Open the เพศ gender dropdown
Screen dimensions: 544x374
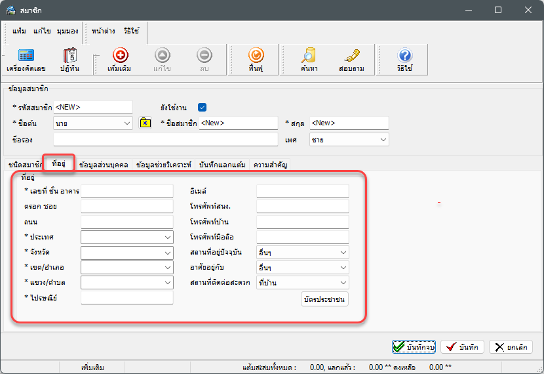(383, 140)
